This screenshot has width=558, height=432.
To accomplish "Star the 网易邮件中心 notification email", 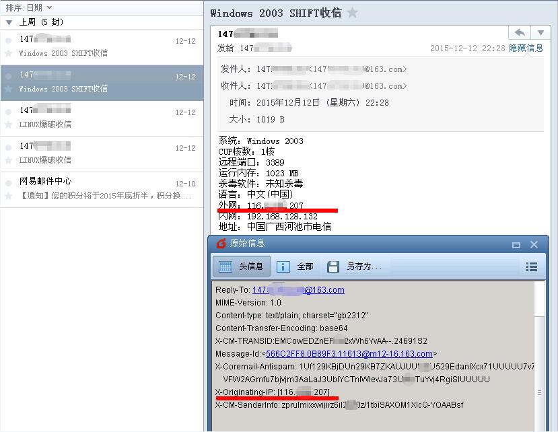I will [x=9, y=196].
